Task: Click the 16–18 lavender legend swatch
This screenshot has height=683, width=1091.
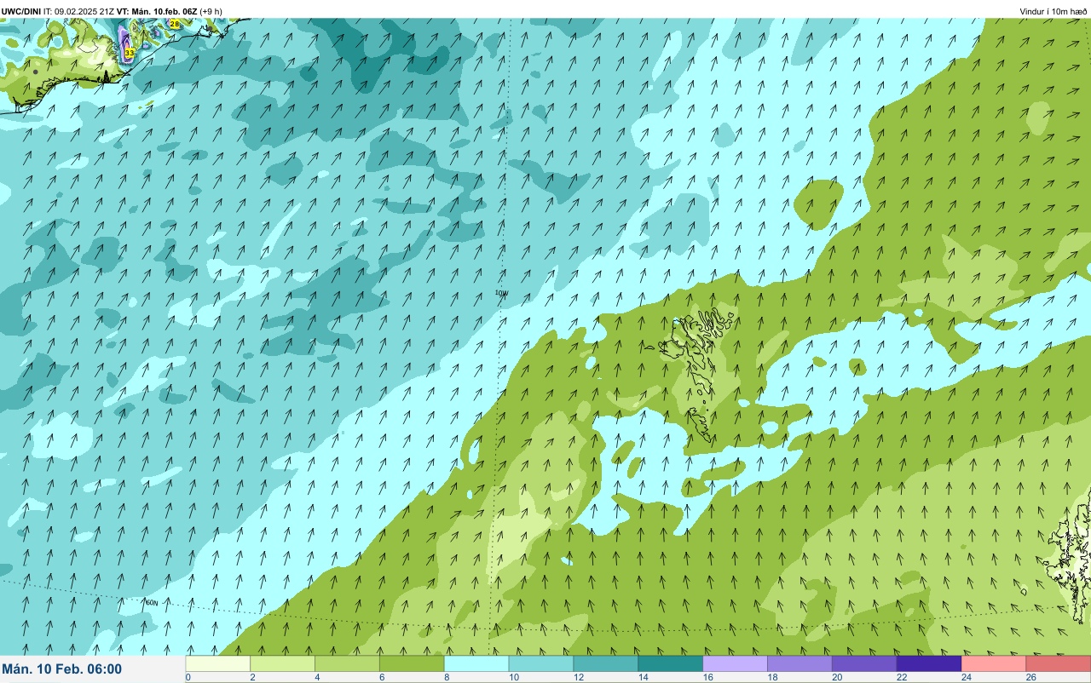Action: [736, 663]
